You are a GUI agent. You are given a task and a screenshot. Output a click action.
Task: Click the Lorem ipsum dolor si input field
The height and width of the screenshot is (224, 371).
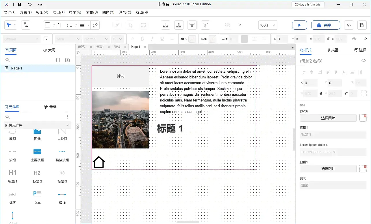pyautogui.click(x=333, y=152)
